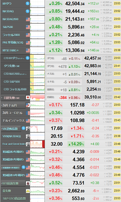Click the US flag next to NASDAQ100
The height and width of the screenshot is (202, 121).
pyautogui.click(x=28, y=19)
